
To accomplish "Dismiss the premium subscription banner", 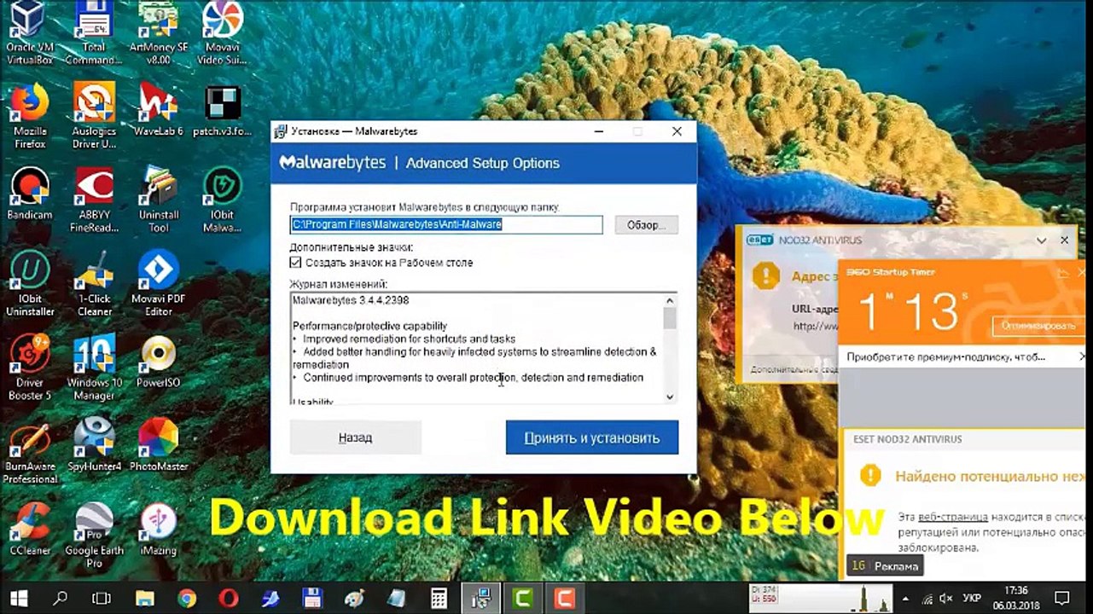I will 1084,356.
